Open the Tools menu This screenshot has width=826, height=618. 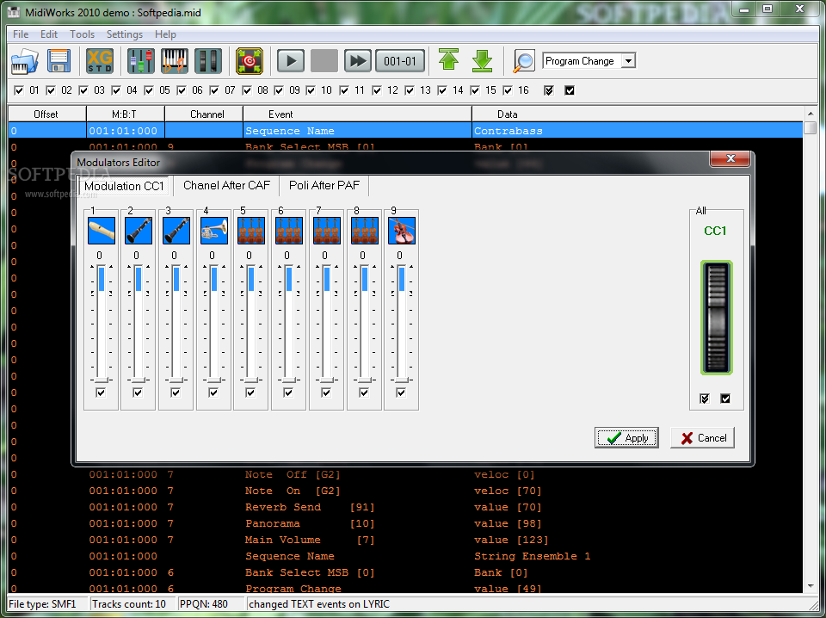83,34
